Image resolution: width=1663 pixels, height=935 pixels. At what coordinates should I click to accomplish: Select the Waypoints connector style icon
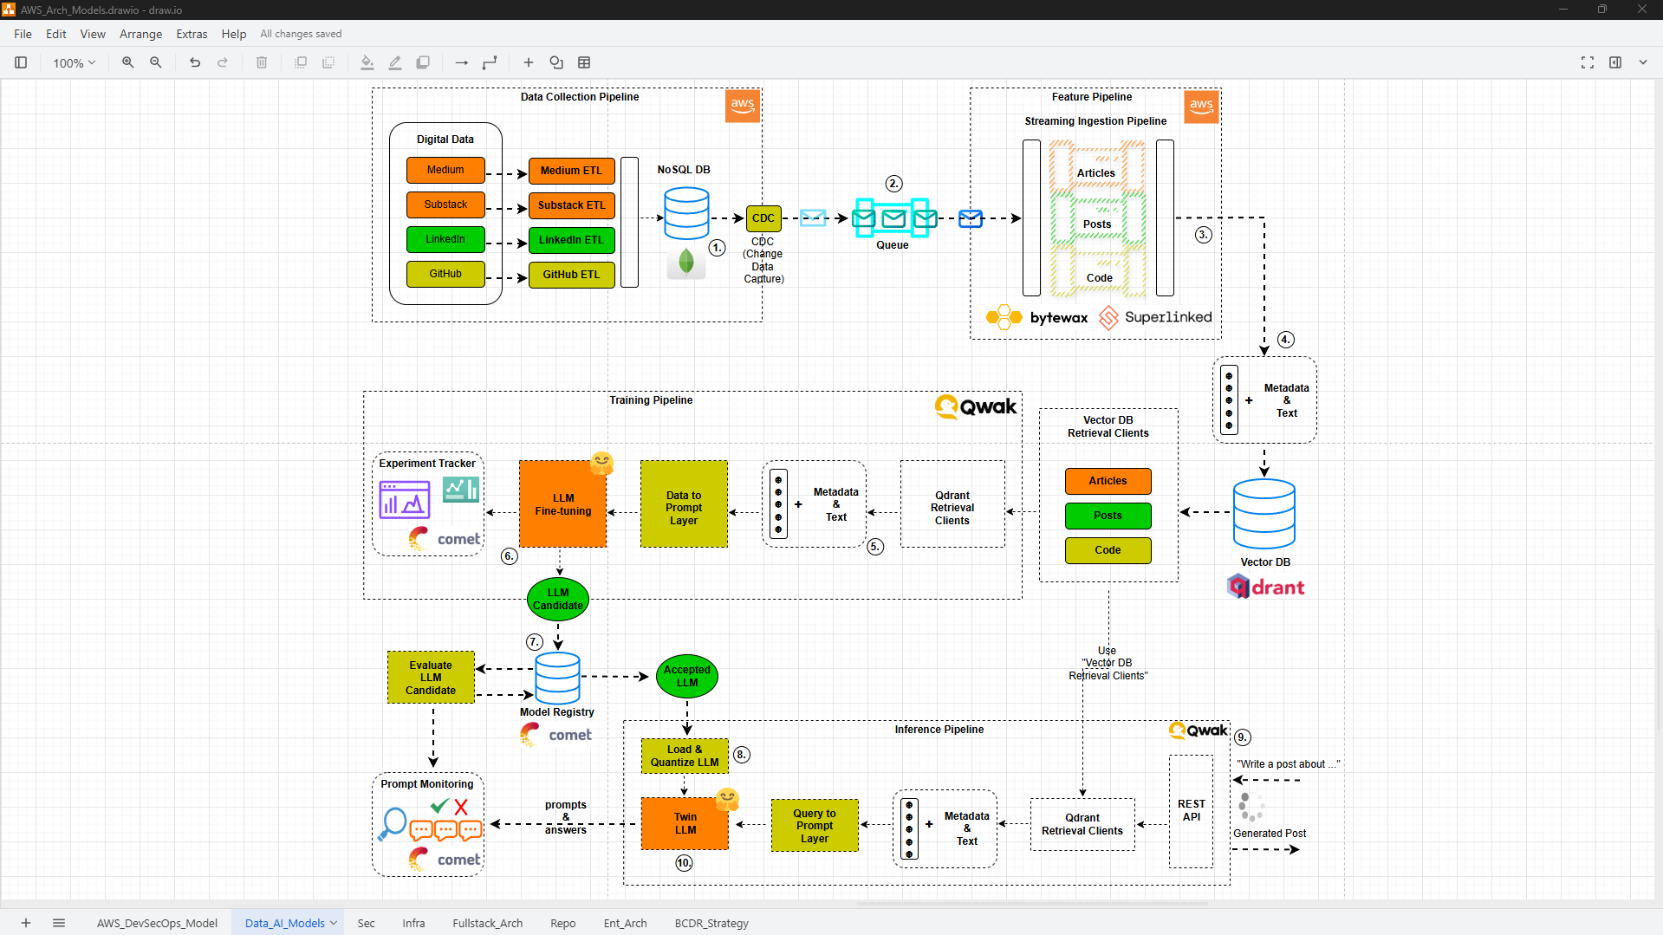pyautogui.click(x=490, y=62)
